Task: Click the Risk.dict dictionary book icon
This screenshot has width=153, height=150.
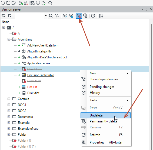Action: coord(24,93)
